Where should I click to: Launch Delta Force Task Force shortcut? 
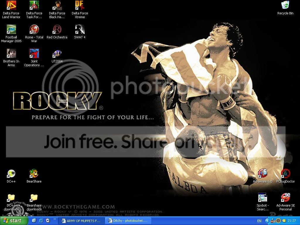[34, 10]
